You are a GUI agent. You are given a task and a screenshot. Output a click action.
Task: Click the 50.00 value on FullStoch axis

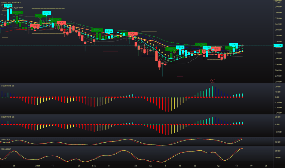(278, 142)
